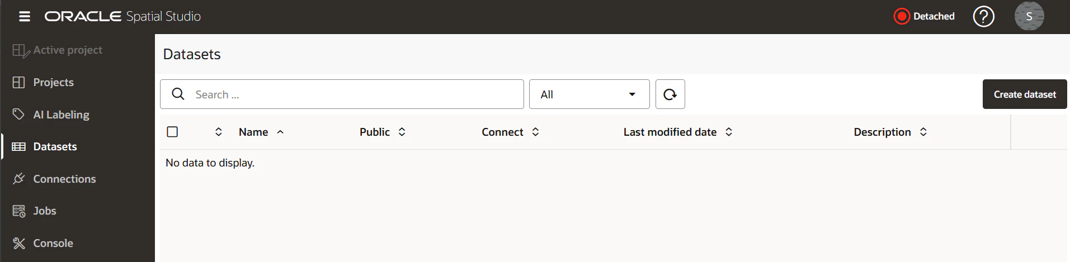Click the Jobs sidebar icon
The width and height of the screenshot is (1070, 262).
point(18,211)
